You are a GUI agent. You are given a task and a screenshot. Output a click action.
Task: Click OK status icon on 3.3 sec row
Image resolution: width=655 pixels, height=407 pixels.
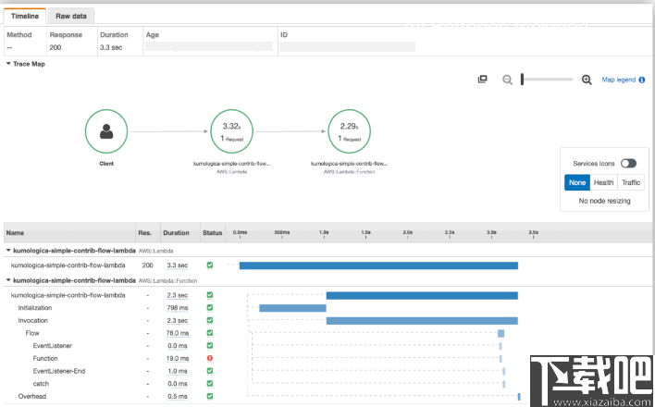click(210, 265)
